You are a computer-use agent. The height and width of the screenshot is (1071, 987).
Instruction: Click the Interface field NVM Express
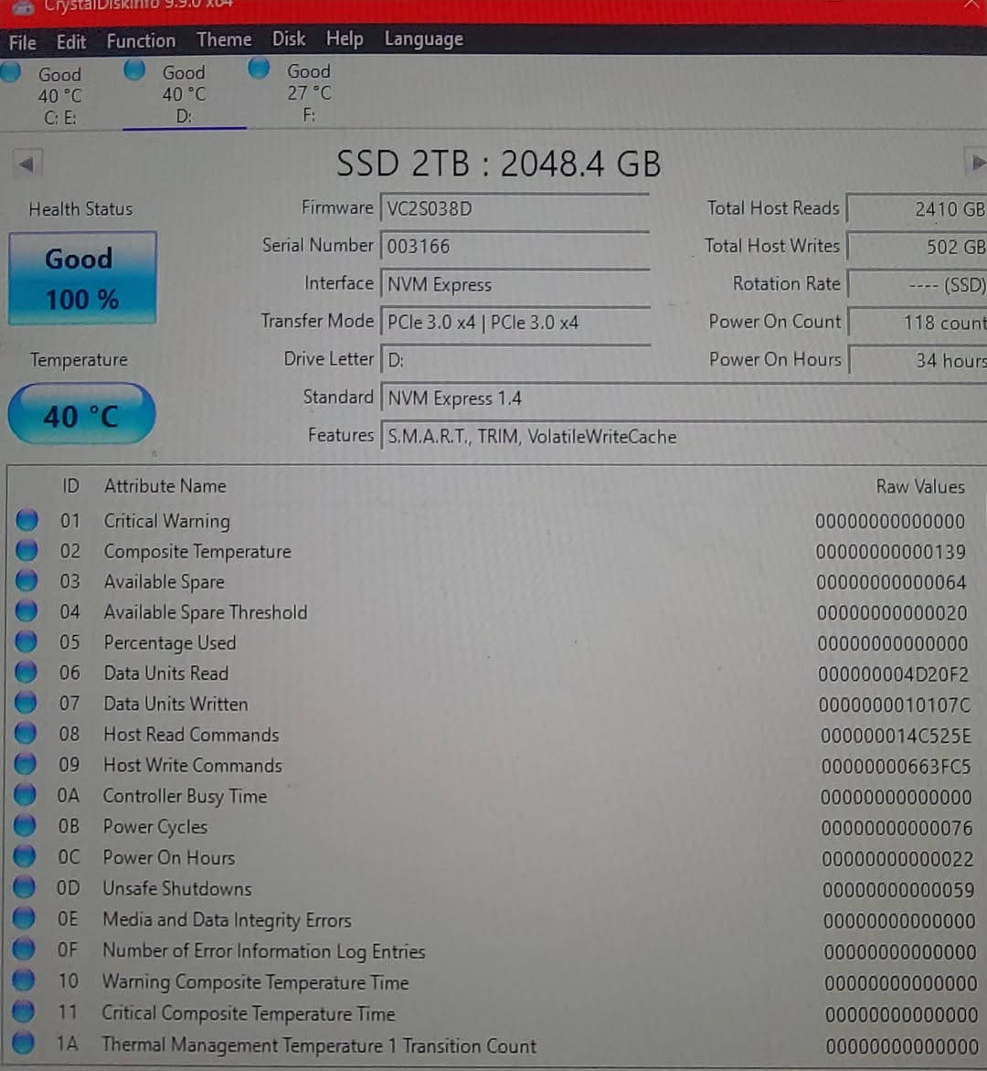pos(515,284)
